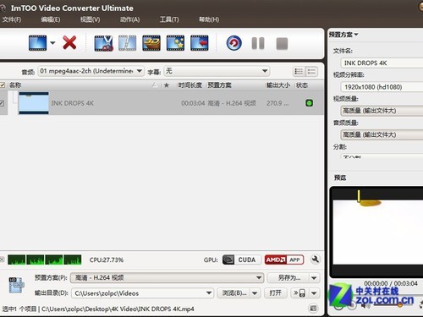Click the export-to-device button
Viewport: 423px width, 317px height.
(299, 293)
